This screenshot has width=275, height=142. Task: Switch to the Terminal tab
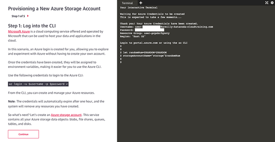127,3
